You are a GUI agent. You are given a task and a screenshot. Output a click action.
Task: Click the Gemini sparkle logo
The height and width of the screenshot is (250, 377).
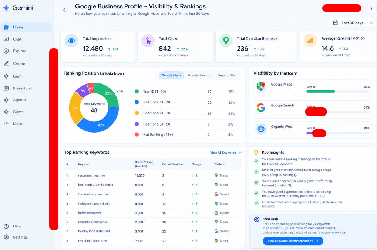coord(6,8)
